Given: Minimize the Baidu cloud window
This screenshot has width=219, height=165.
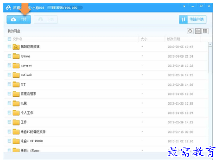Looking at the screenshot, I should pos(193,6).
